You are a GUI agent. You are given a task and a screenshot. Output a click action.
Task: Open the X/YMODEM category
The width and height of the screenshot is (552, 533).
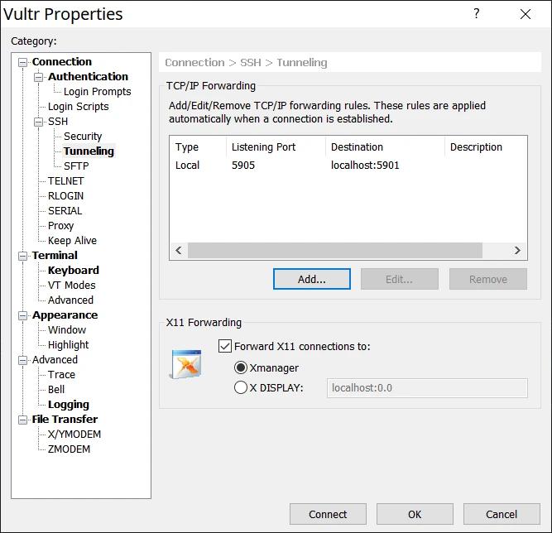pos(74,434)
